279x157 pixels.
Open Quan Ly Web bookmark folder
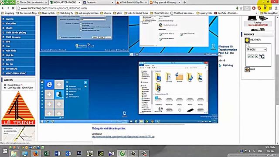tap(47, 13)
